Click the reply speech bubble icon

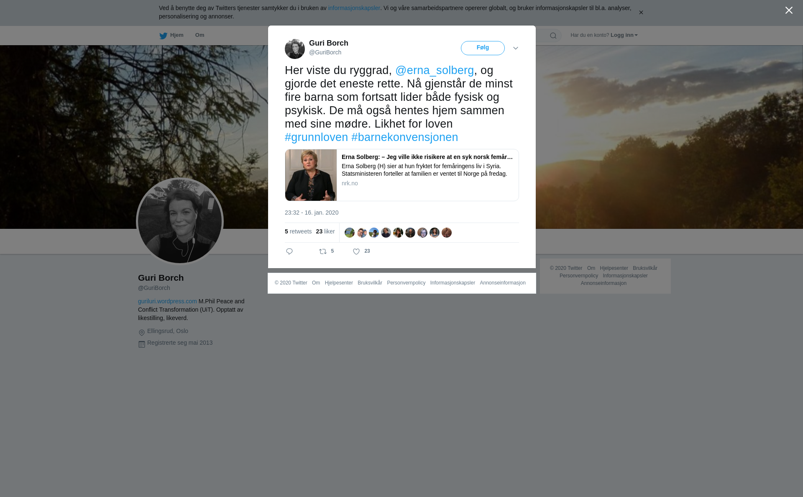(289, 251)
